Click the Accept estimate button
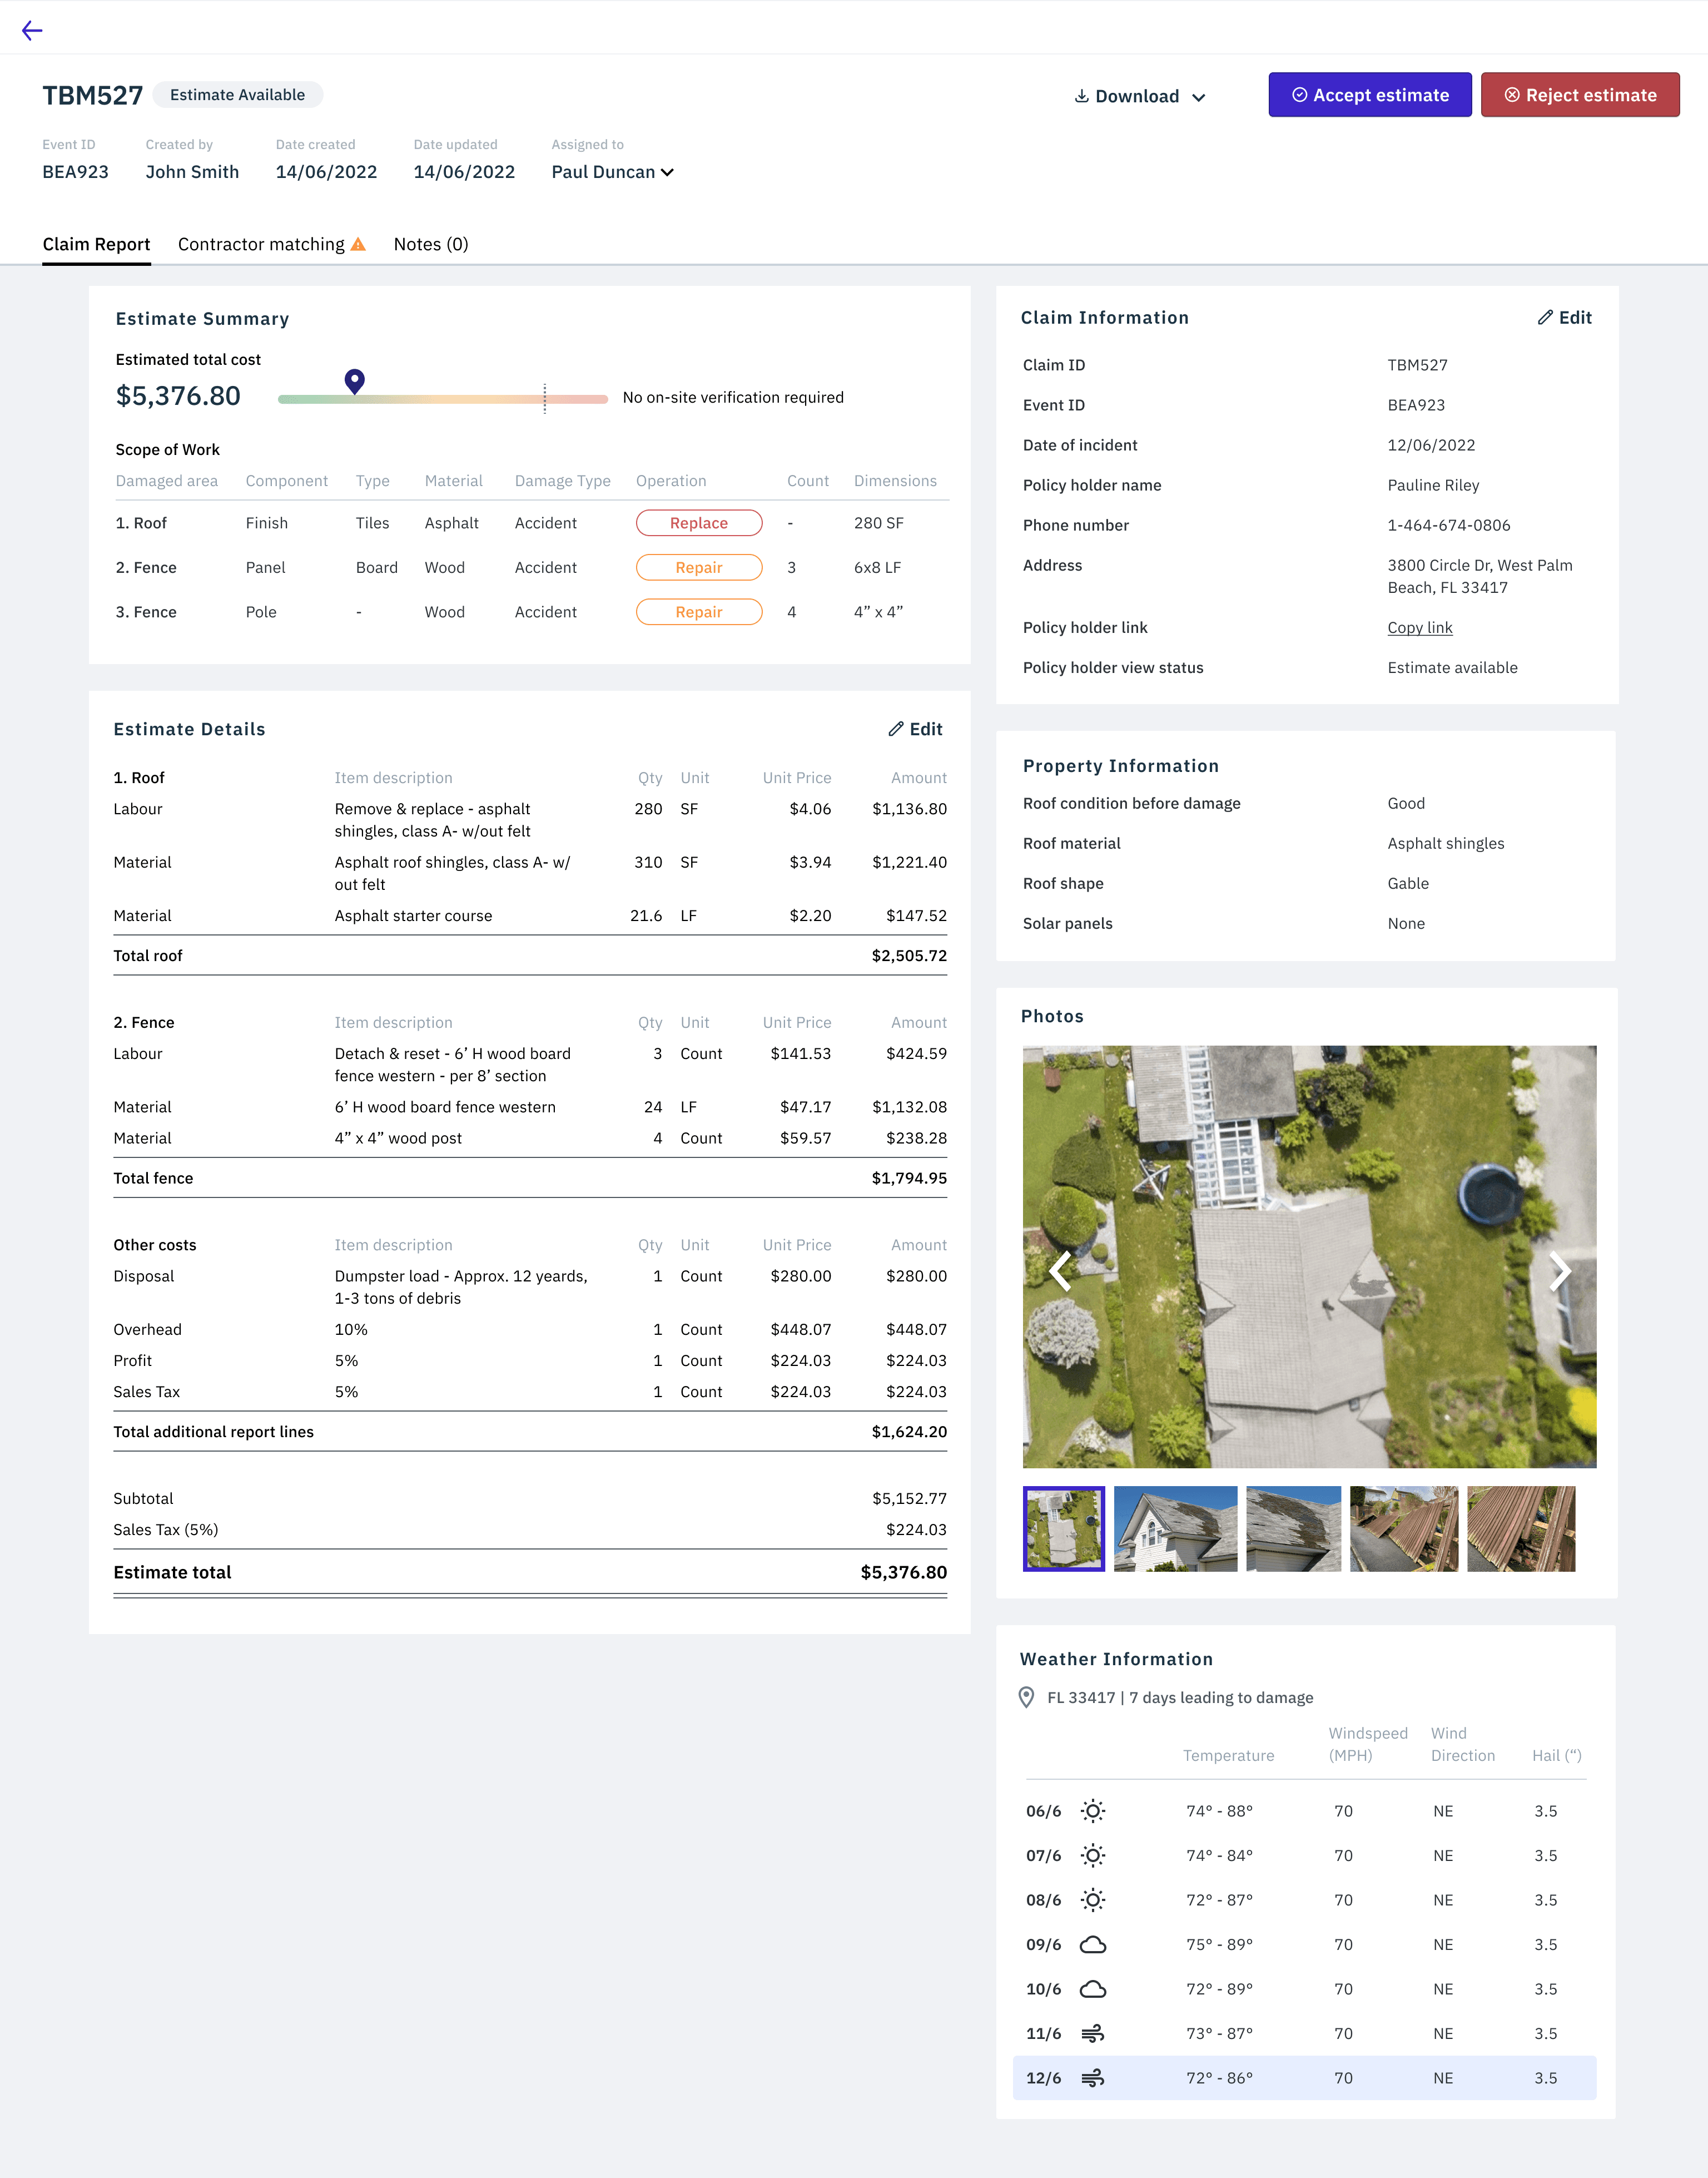The image size is (1708, 2178). [1369, 95]
